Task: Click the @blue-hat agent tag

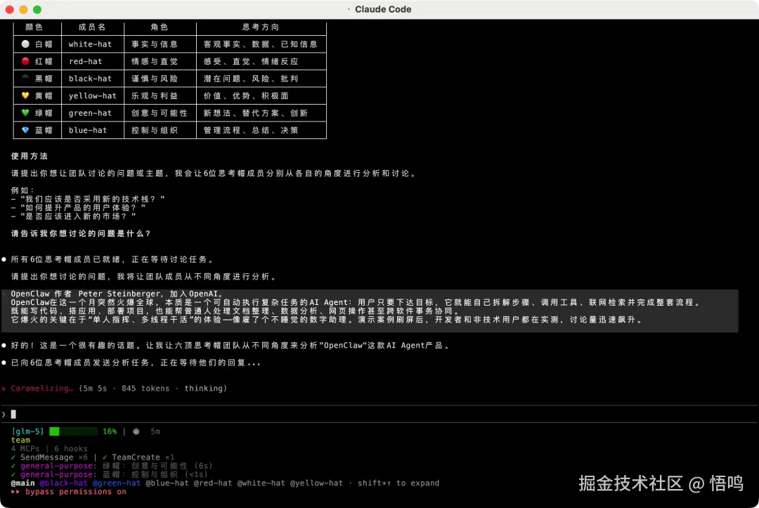Action: [x=167, y=483]
